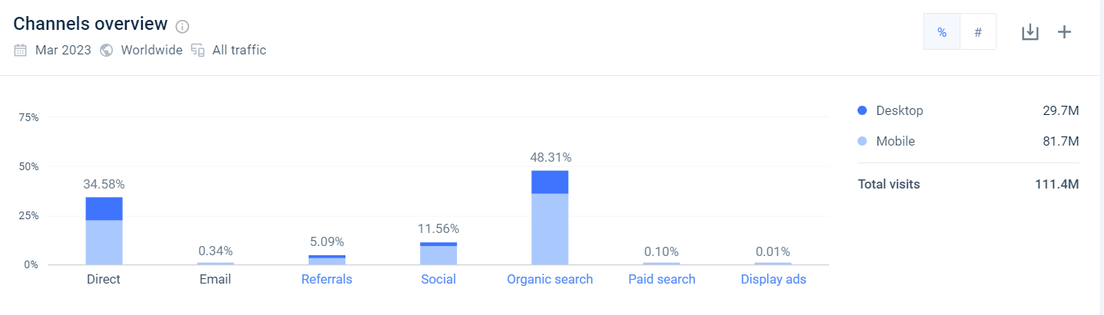Open the Paid search channel link

pyautogui.click(x=662, y=279)
